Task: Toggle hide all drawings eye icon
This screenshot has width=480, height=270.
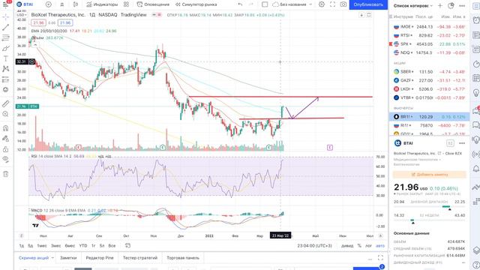Action: pos(5,159)
